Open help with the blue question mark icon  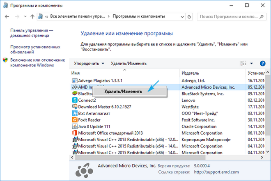tap(263, 64)
